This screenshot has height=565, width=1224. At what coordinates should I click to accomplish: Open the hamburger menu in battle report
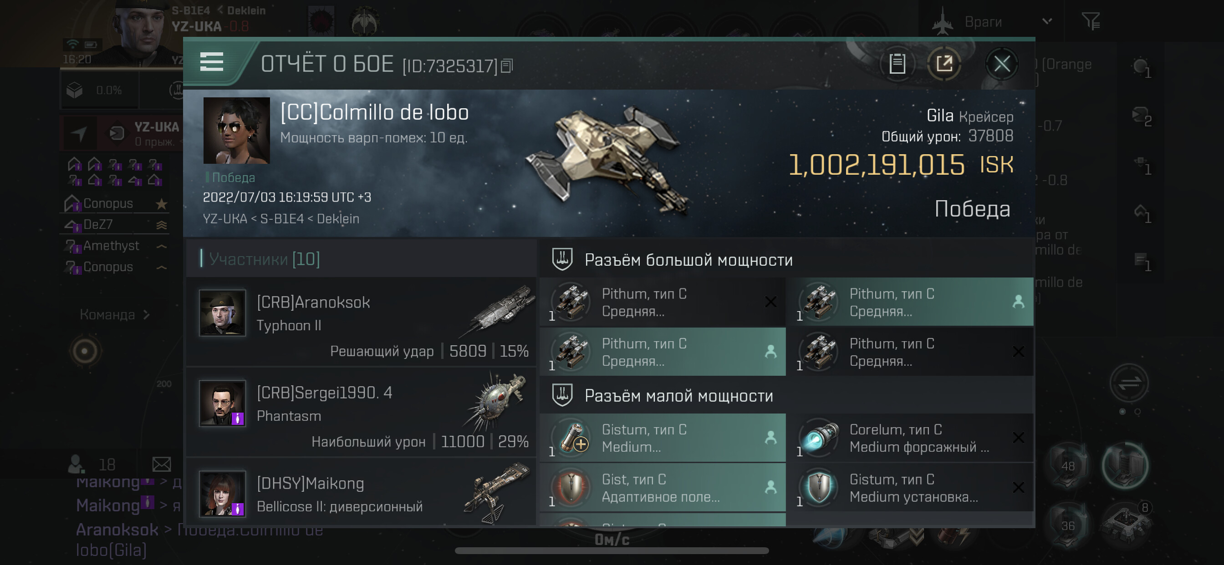click(x=211, y=62)
